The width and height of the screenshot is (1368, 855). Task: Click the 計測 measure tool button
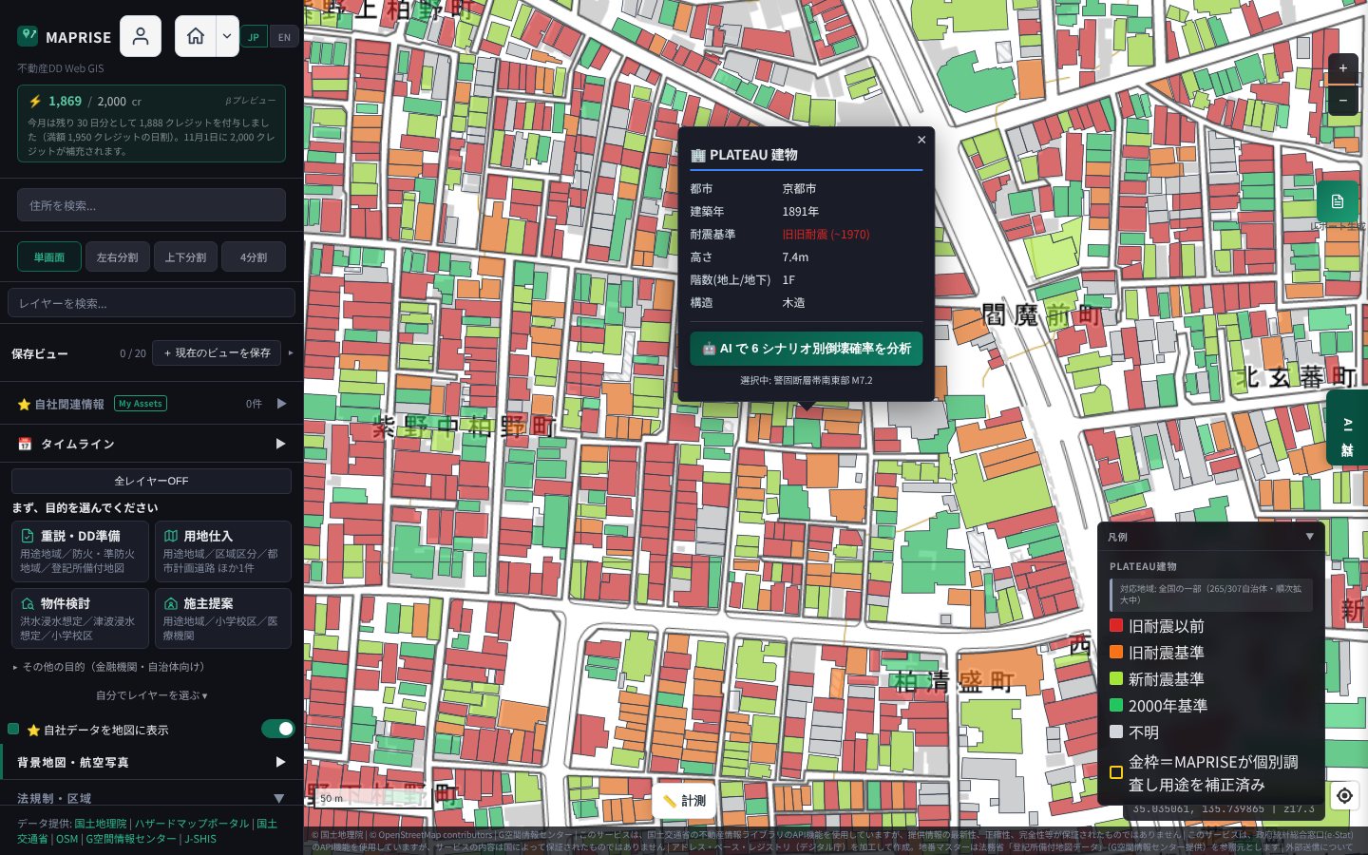pos(684,801)
